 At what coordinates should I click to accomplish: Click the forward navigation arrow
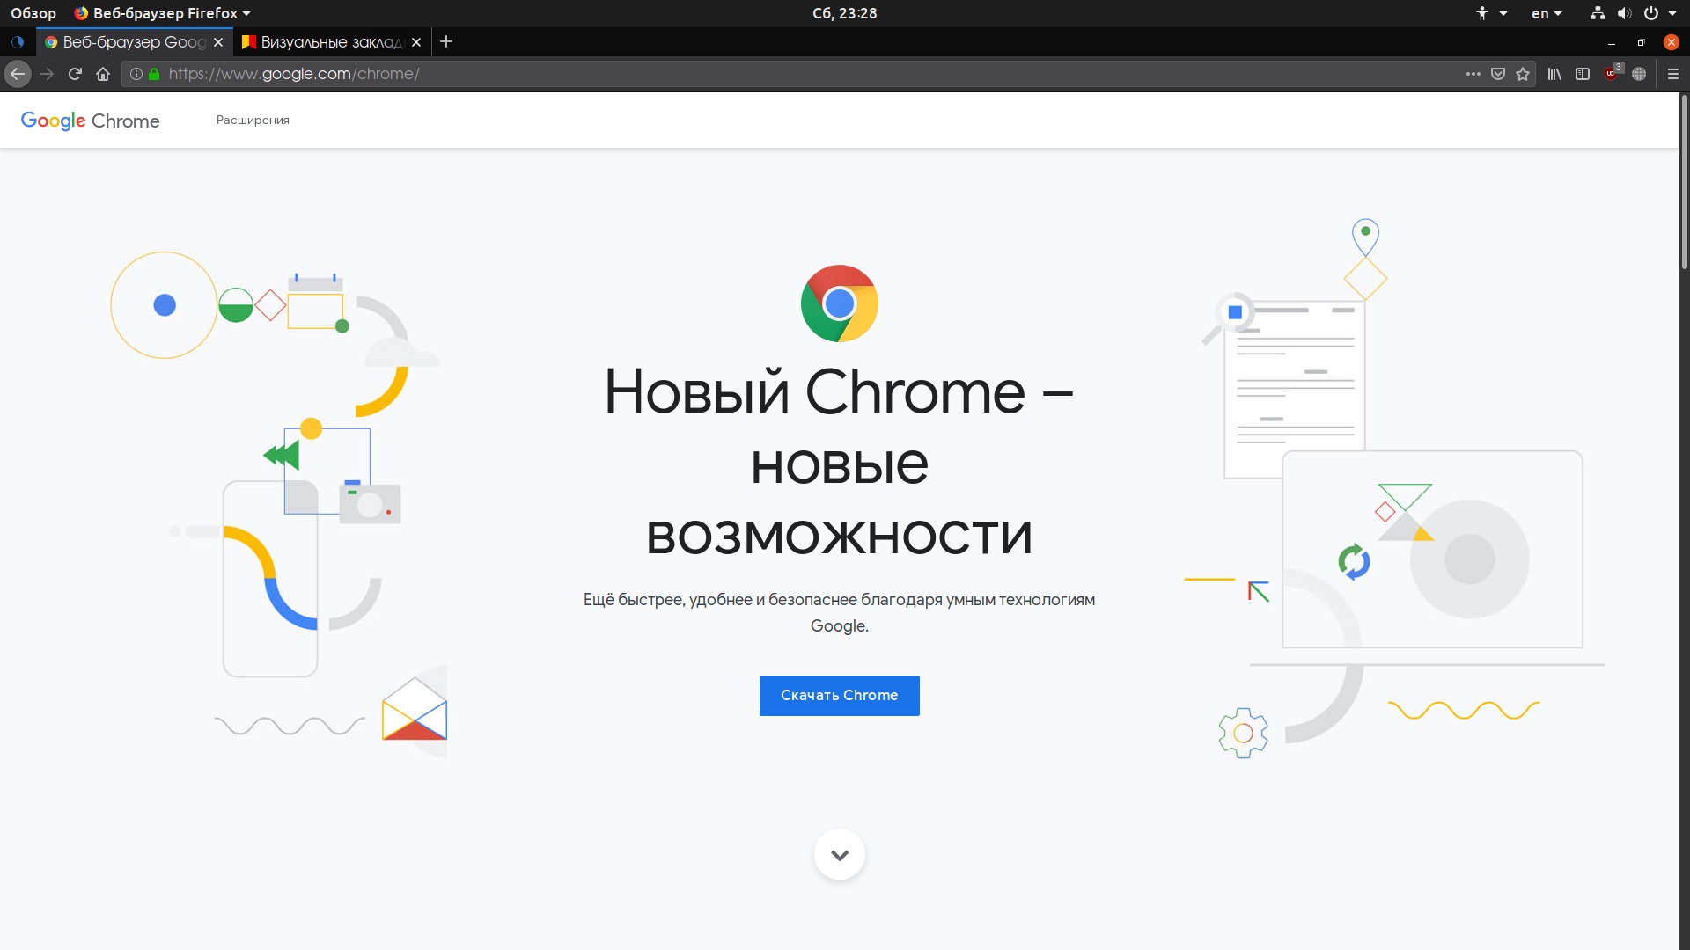tap(47, 74)
